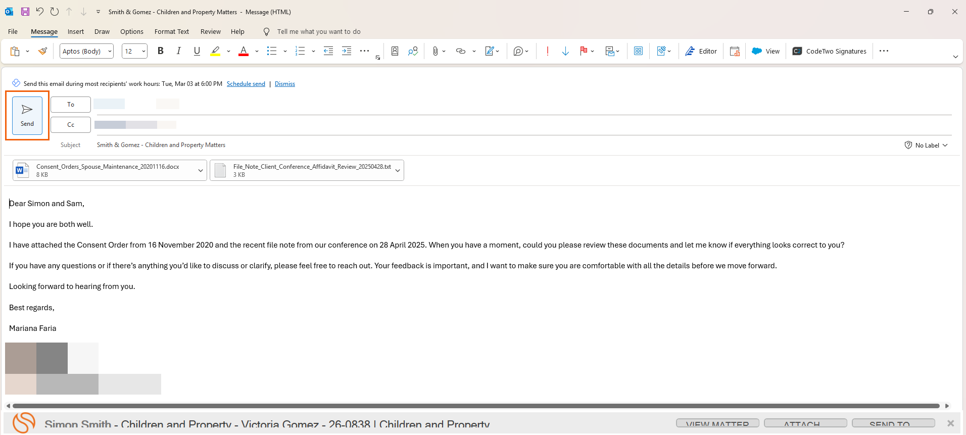966x435 pixels.
Task: Click the Schedule send link
Action: click(x=246, y=84)
